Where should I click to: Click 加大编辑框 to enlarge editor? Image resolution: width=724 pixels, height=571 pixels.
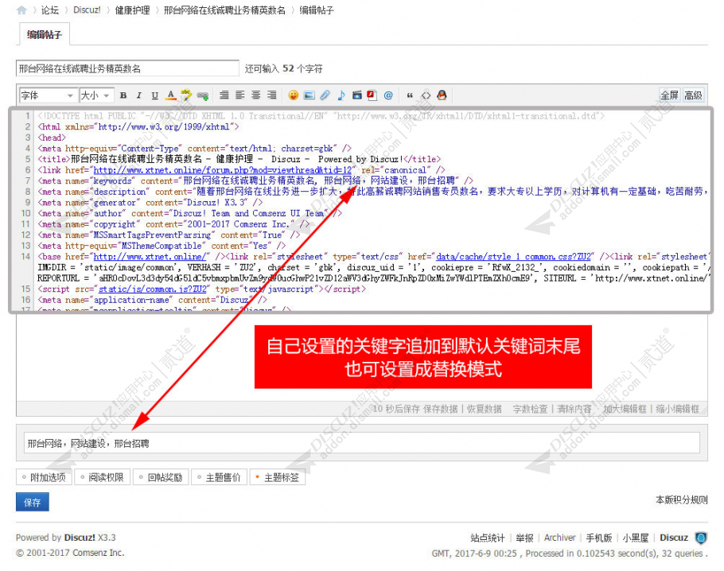625,409
